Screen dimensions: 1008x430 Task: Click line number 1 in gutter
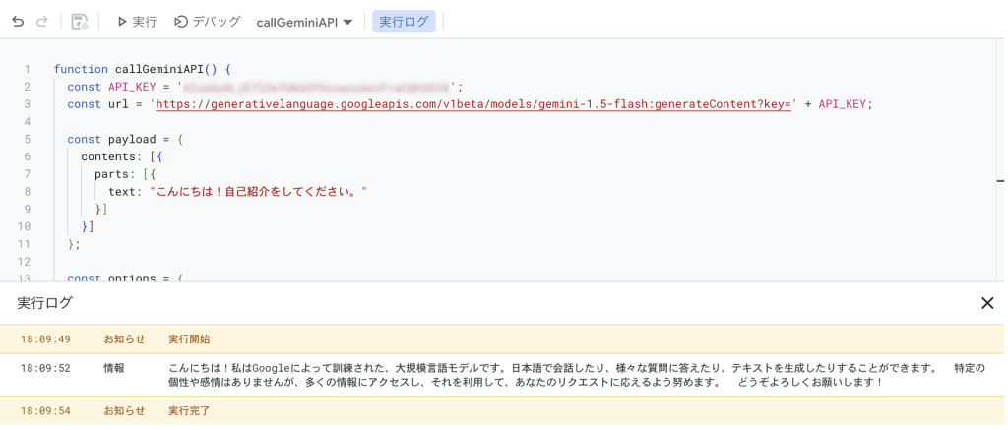pos(28,70)
